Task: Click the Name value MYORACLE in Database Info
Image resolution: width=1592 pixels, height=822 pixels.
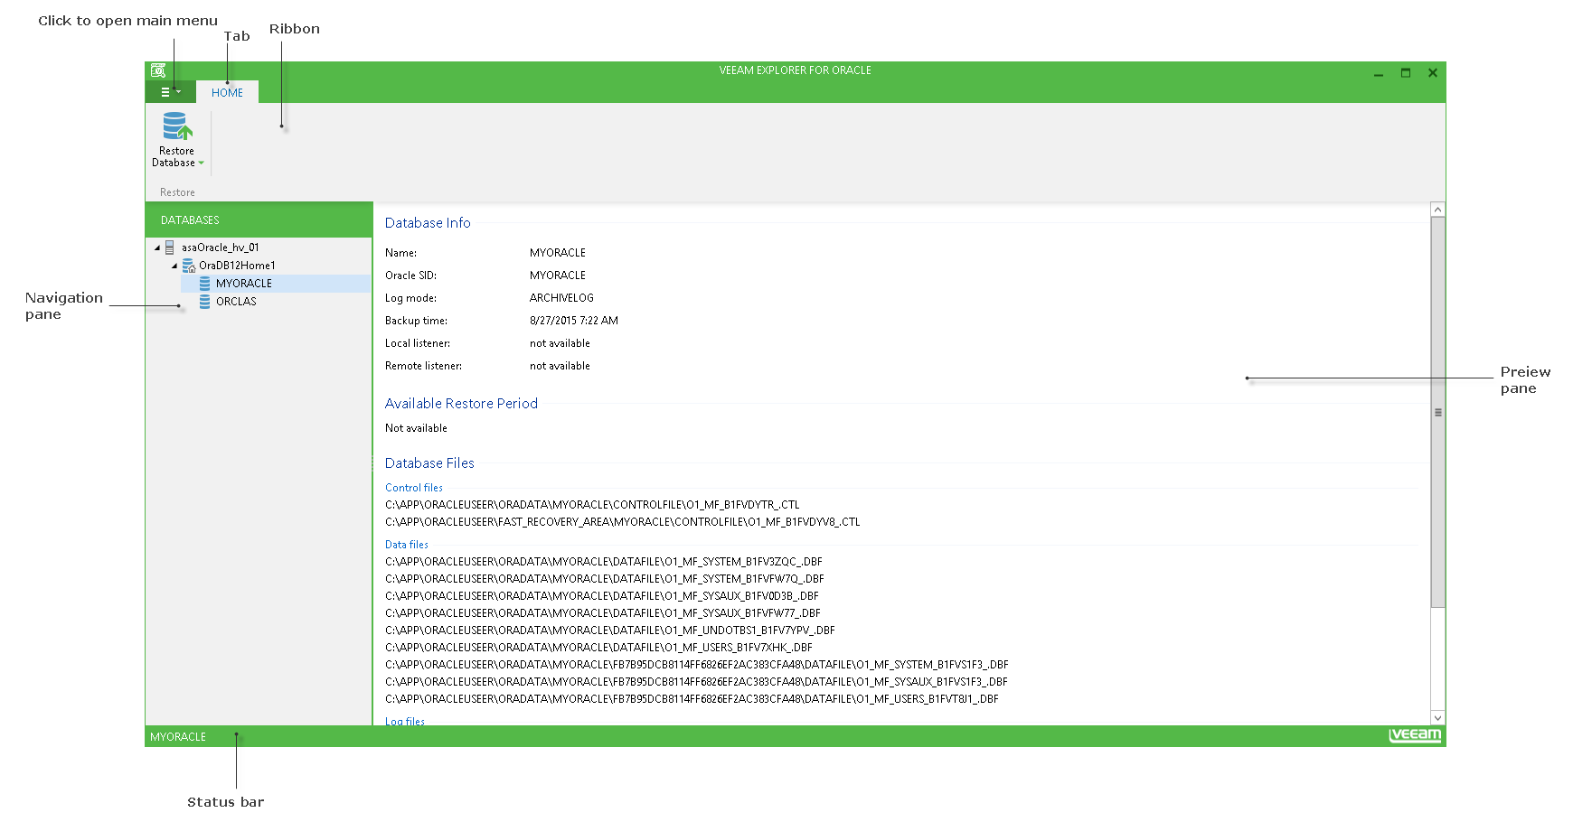Action: (558, 253)
